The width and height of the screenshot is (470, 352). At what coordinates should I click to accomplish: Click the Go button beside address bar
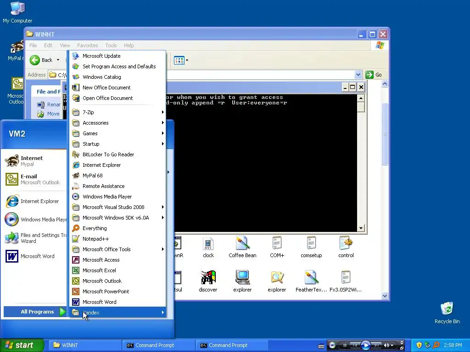(x=374, y=75)
